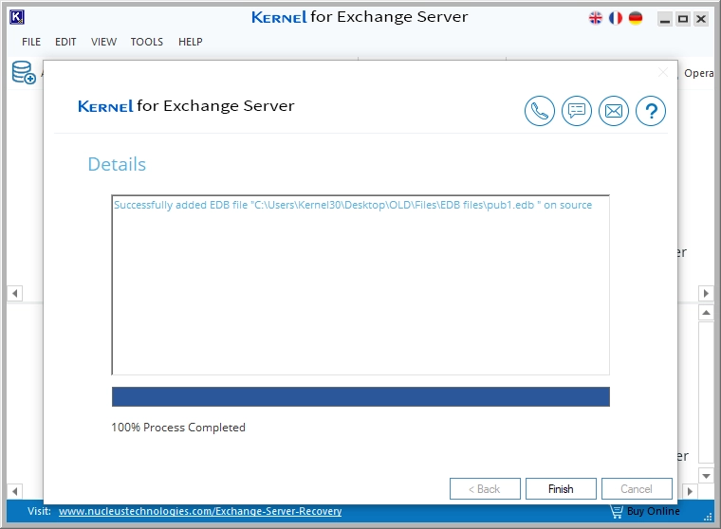Click the phone support icon
Screen dimensions: 721x529
pyautogui.click(x=540, y=111)
